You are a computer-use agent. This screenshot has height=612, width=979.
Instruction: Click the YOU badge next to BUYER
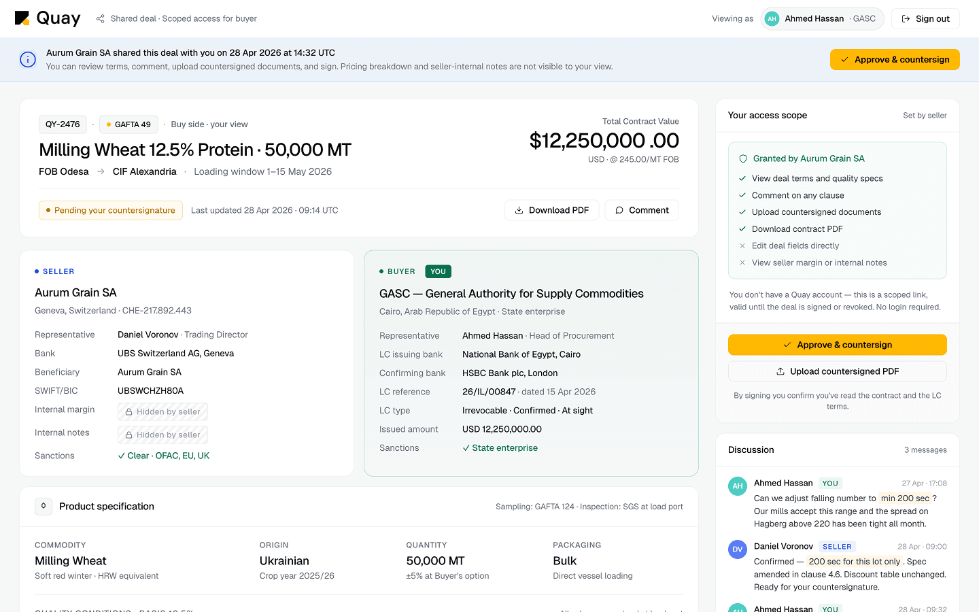pos(439,272)
